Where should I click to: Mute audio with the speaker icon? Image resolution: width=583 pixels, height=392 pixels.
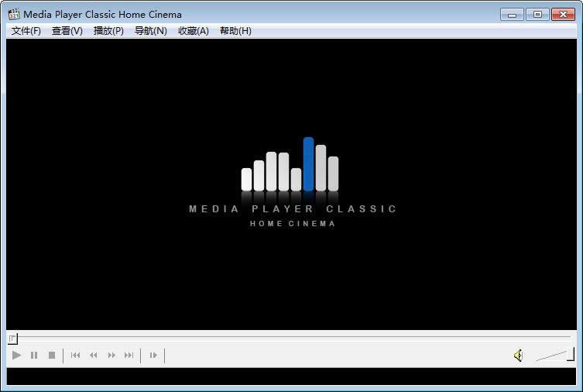pyautogui.click(x=518, y=356)
